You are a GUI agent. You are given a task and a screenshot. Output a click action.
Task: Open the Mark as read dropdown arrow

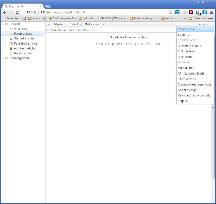pyautogui.click(x=104, y=24)
